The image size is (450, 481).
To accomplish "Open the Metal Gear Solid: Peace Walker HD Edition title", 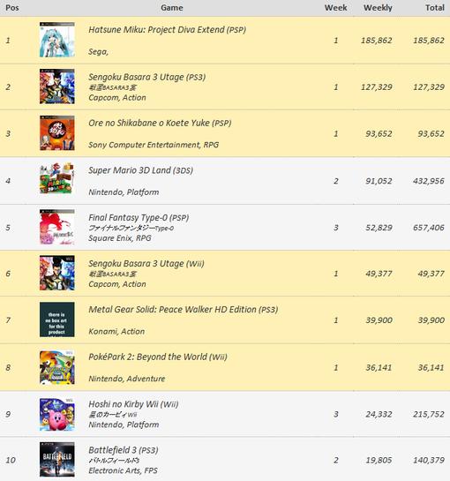I will click(x=184, y=310).
